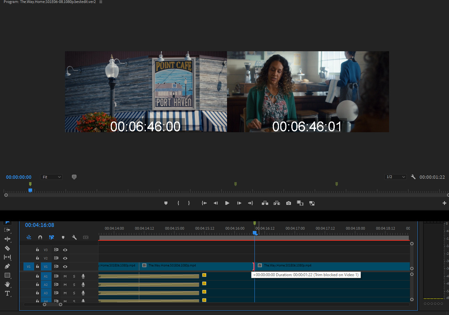
Task: Select the Track Select Forward tool
Action: 7,230
